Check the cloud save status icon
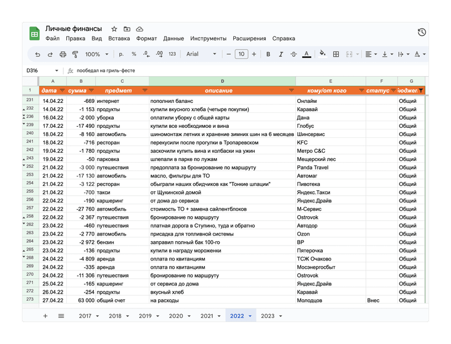 coord(139,29)
